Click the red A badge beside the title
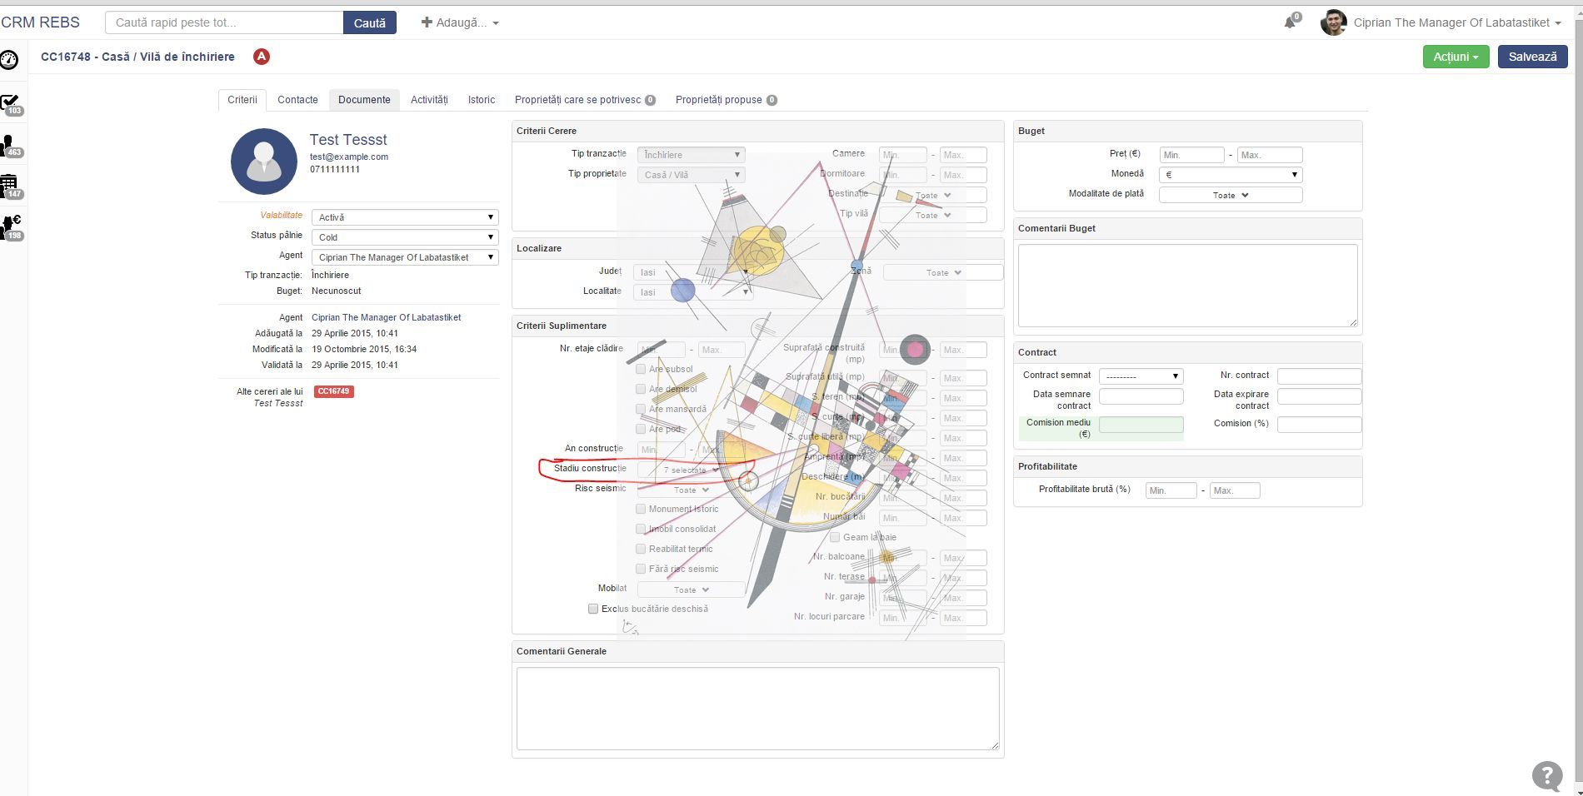The image size is (1583, 796). tap(262, 57)
